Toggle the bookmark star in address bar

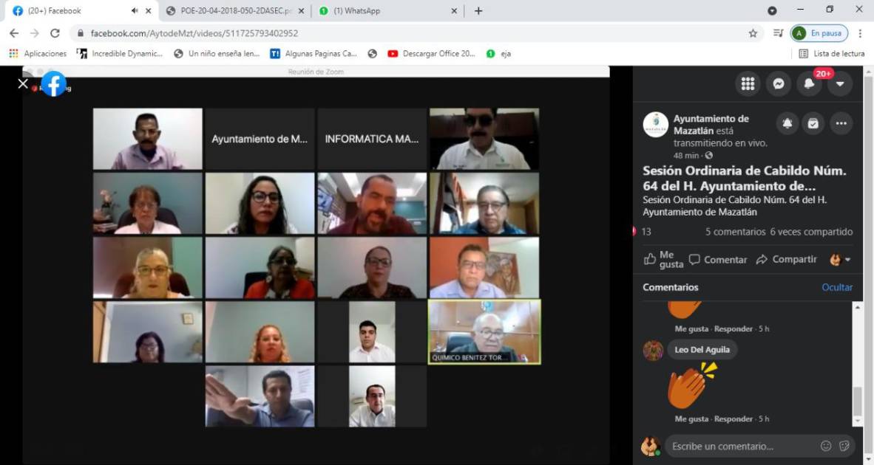point(753,33)
